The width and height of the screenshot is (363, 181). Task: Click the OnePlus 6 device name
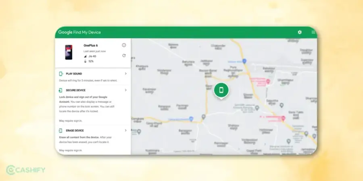point(92,45)
